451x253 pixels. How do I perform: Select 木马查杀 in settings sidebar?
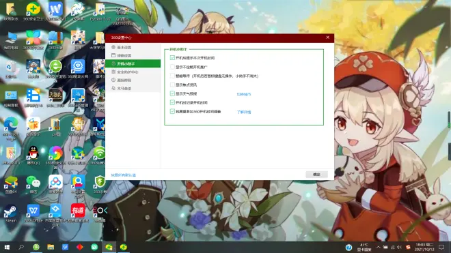pyautogui.click(x=133, y=88)
